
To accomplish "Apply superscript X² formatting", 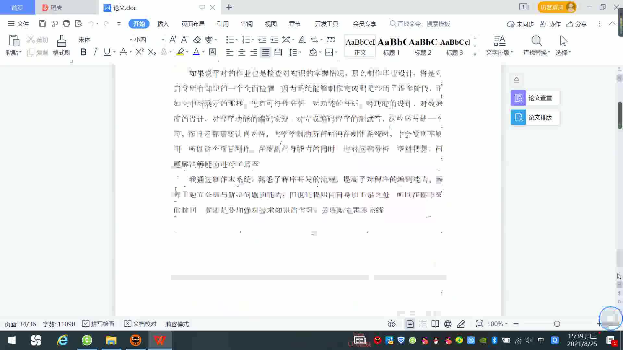I will (x=140, y=52).
